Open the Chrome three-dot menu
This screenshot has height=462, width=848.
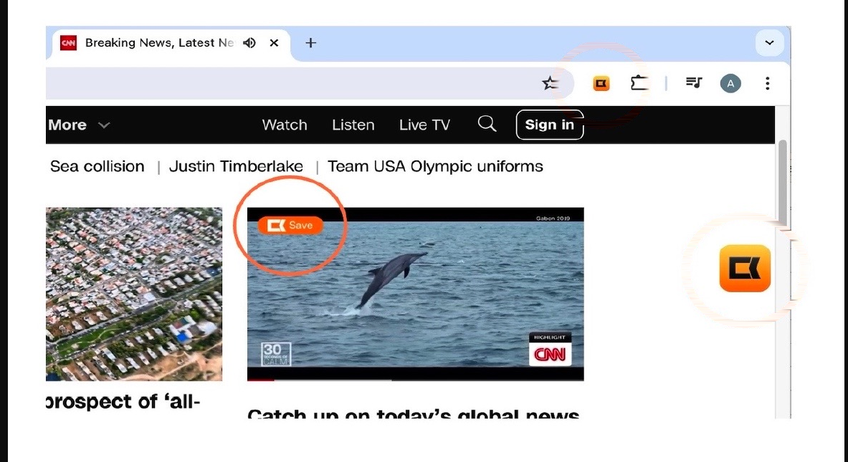click(x=768, y=83)
